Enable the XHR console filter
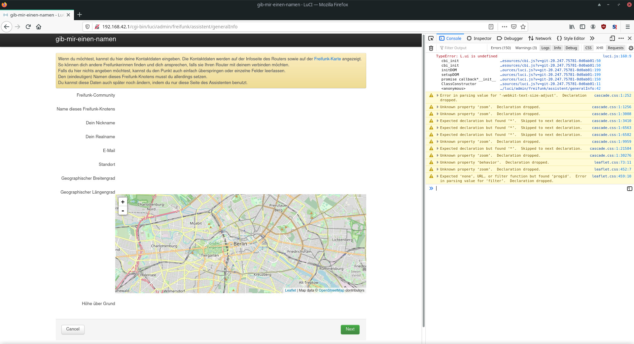The width and height of the screenshot is (634, 344). (600, 48)
